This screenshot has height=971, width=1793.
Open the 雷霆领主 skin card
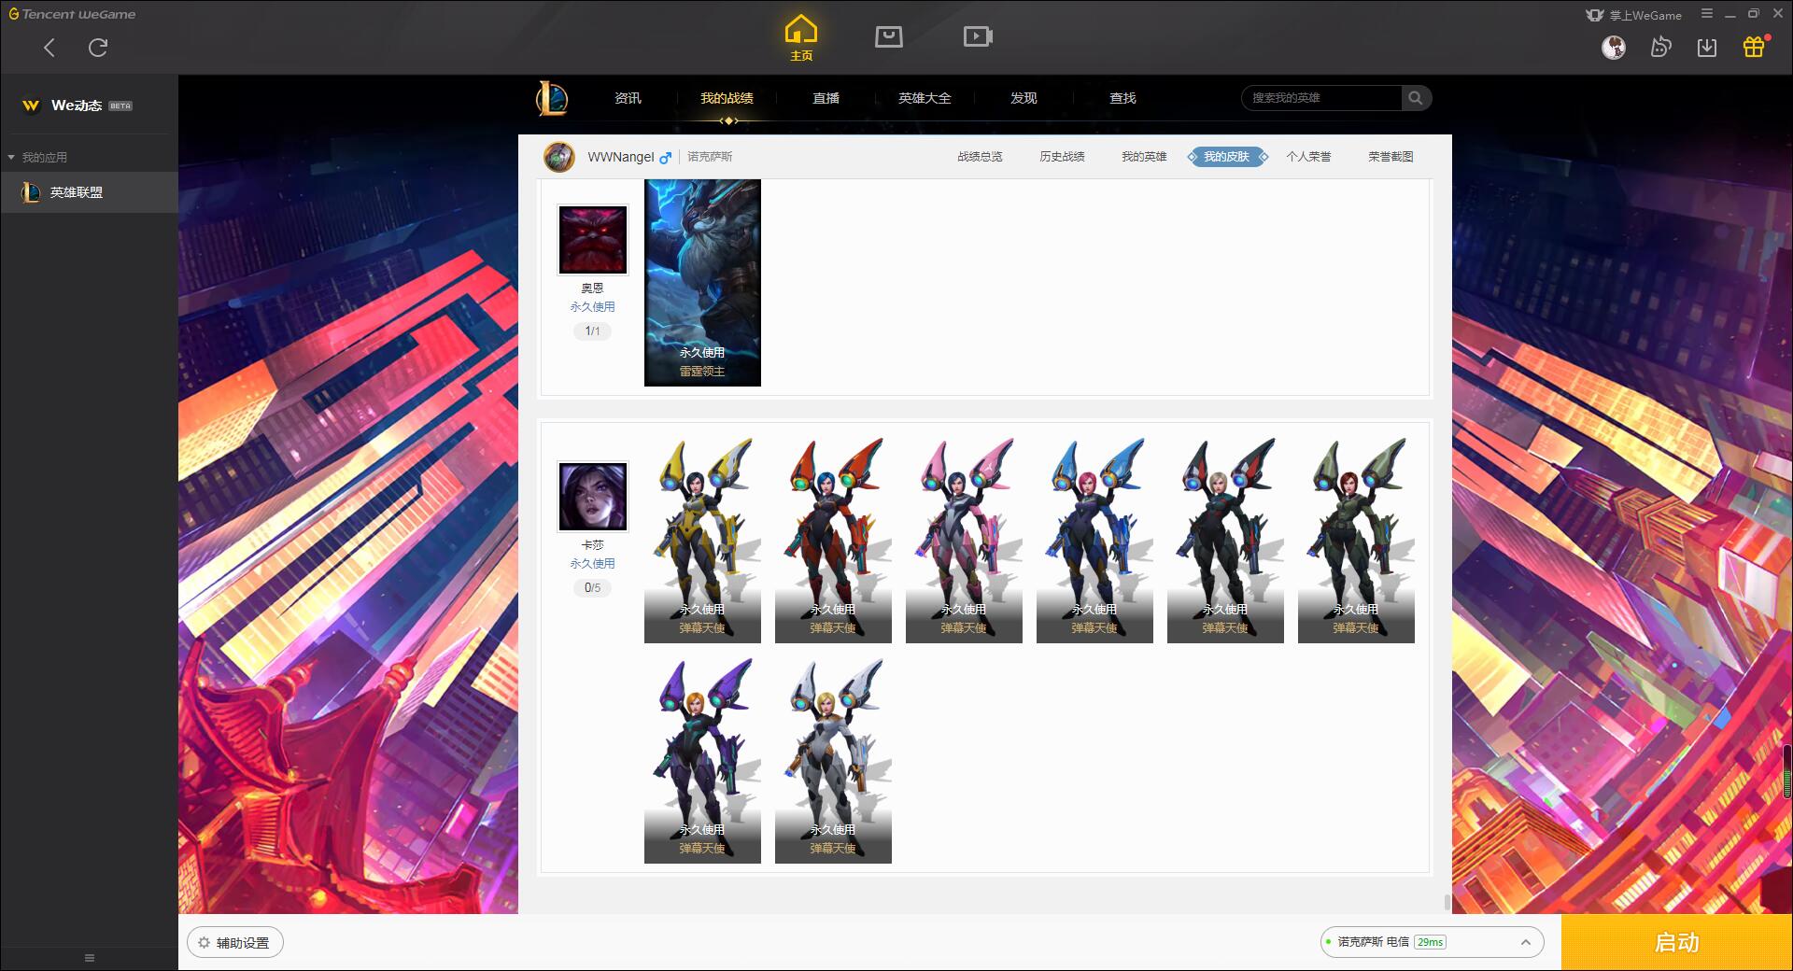click(702, 283)
